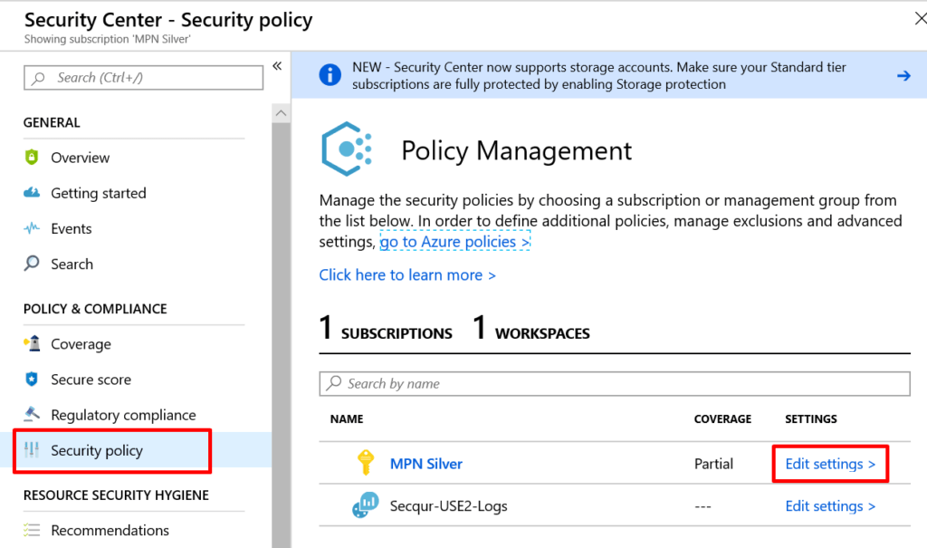Screen dimensions: 927x548
Task: Click inside the Search by name field
Action: click(x=543, y=383)
